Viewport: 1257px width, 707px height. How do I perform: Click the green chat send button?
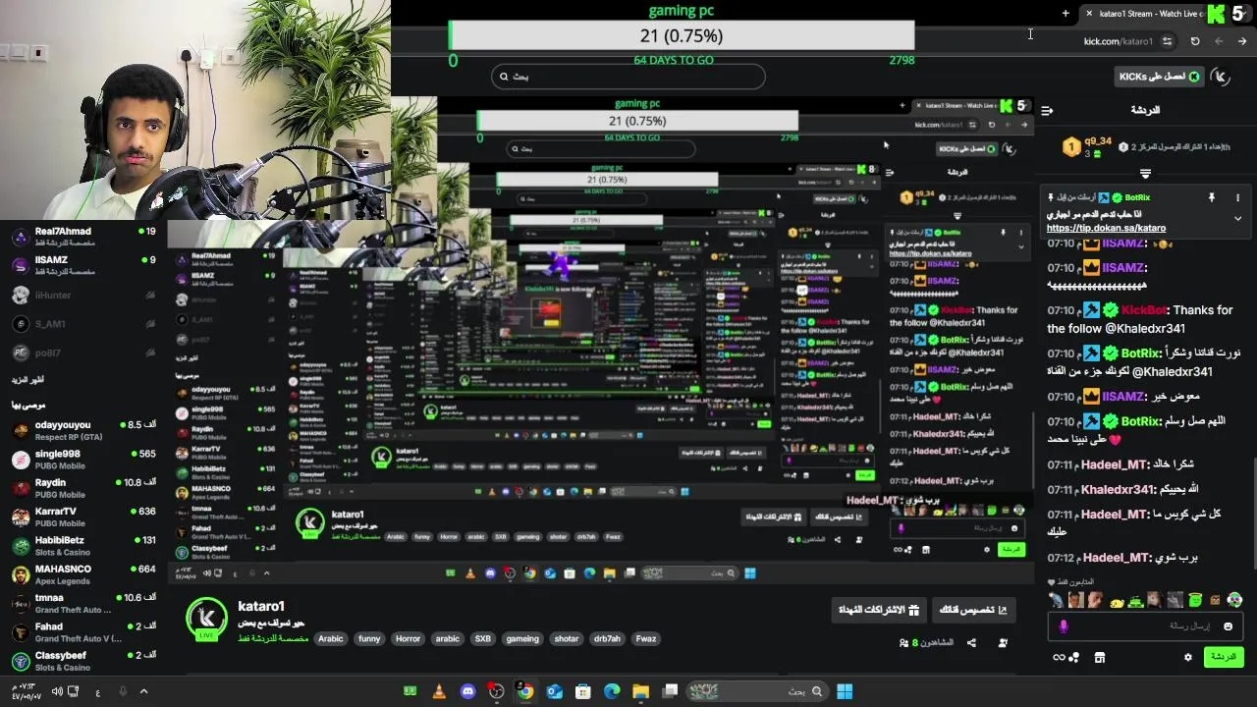[x=1224, y=657]
